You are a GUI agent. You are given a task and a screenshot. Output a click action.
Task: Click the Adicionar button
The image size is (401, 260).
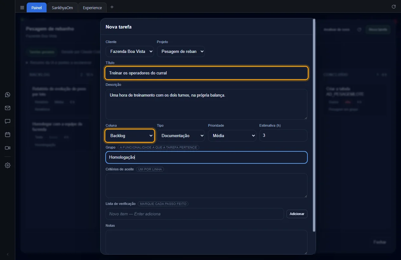tap(297, 214)
